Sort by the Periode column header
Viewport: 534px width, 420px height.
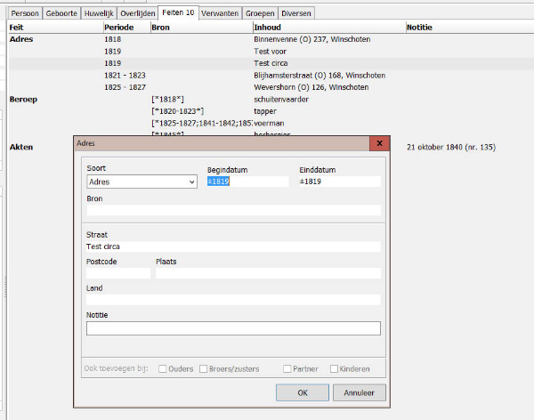(125, 28)
